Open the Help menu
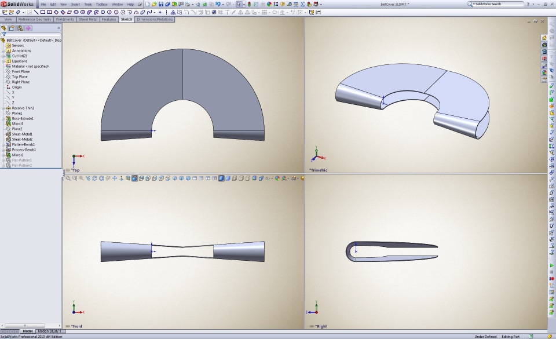The width and height of the screenshot is (556, 339). point(130,4)
